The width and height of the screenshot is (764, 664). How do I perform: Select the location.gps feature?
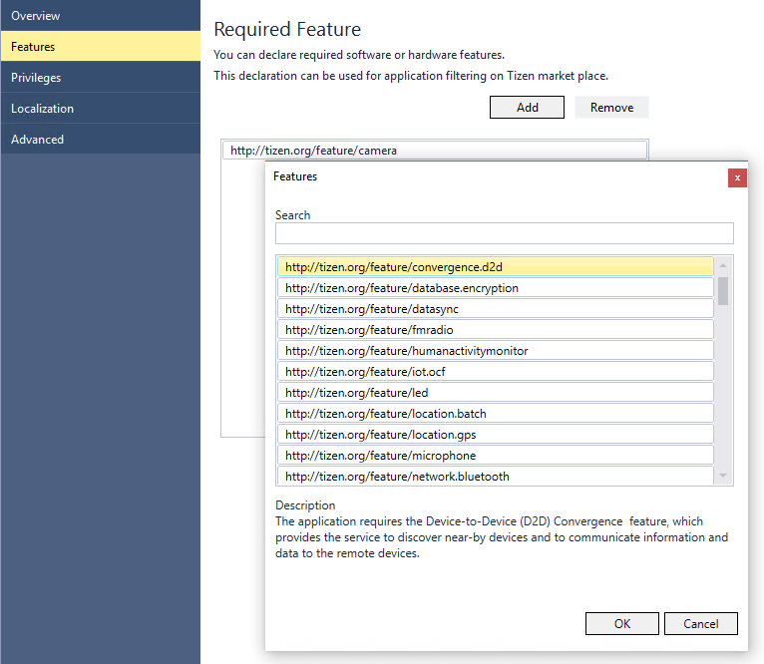click(x=496, y=435)
